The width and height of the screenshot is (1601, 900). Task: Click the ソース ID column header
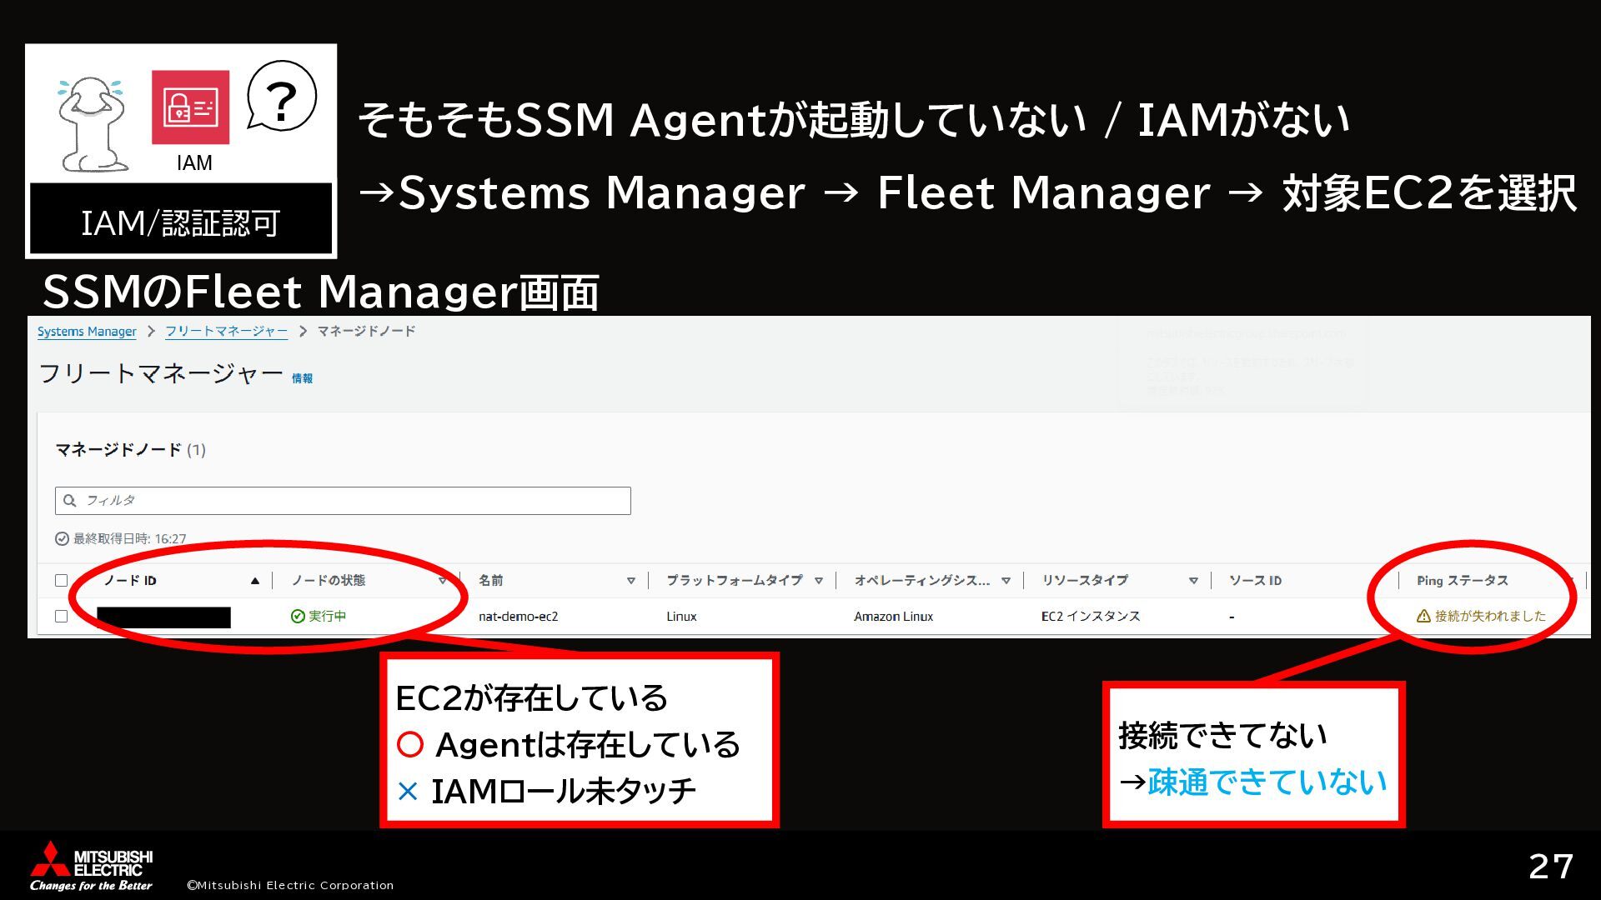point(1255,581)
